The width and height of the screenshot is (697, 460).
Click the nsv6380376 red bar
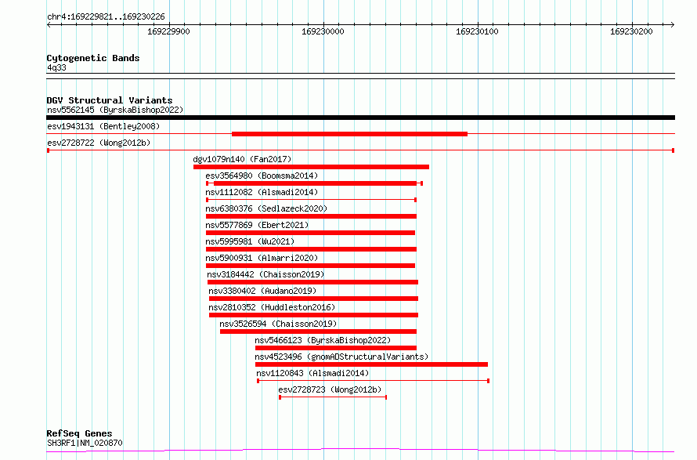[x=311, y=216]
